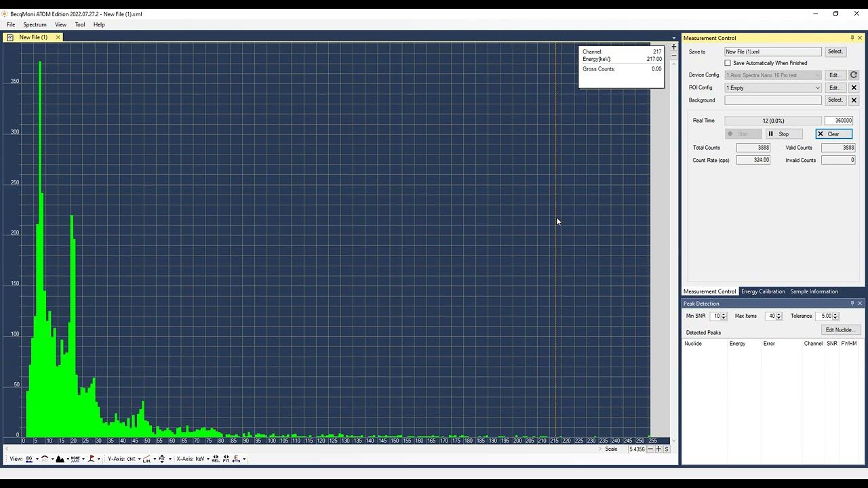Screen dimensions: 868x488
Task: Switch to the Energy Calibration tab
Action: point(763,291)
